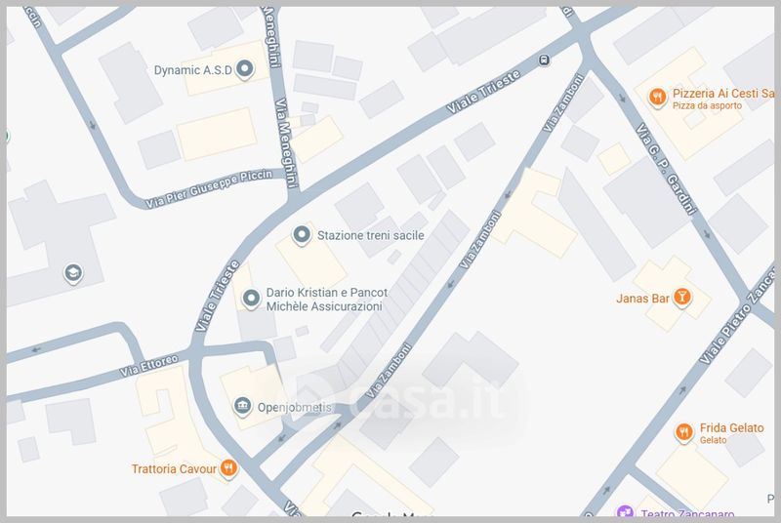Select the Via Ettoreo street label
The image size is (781, 523).
(x=149, y=365)
